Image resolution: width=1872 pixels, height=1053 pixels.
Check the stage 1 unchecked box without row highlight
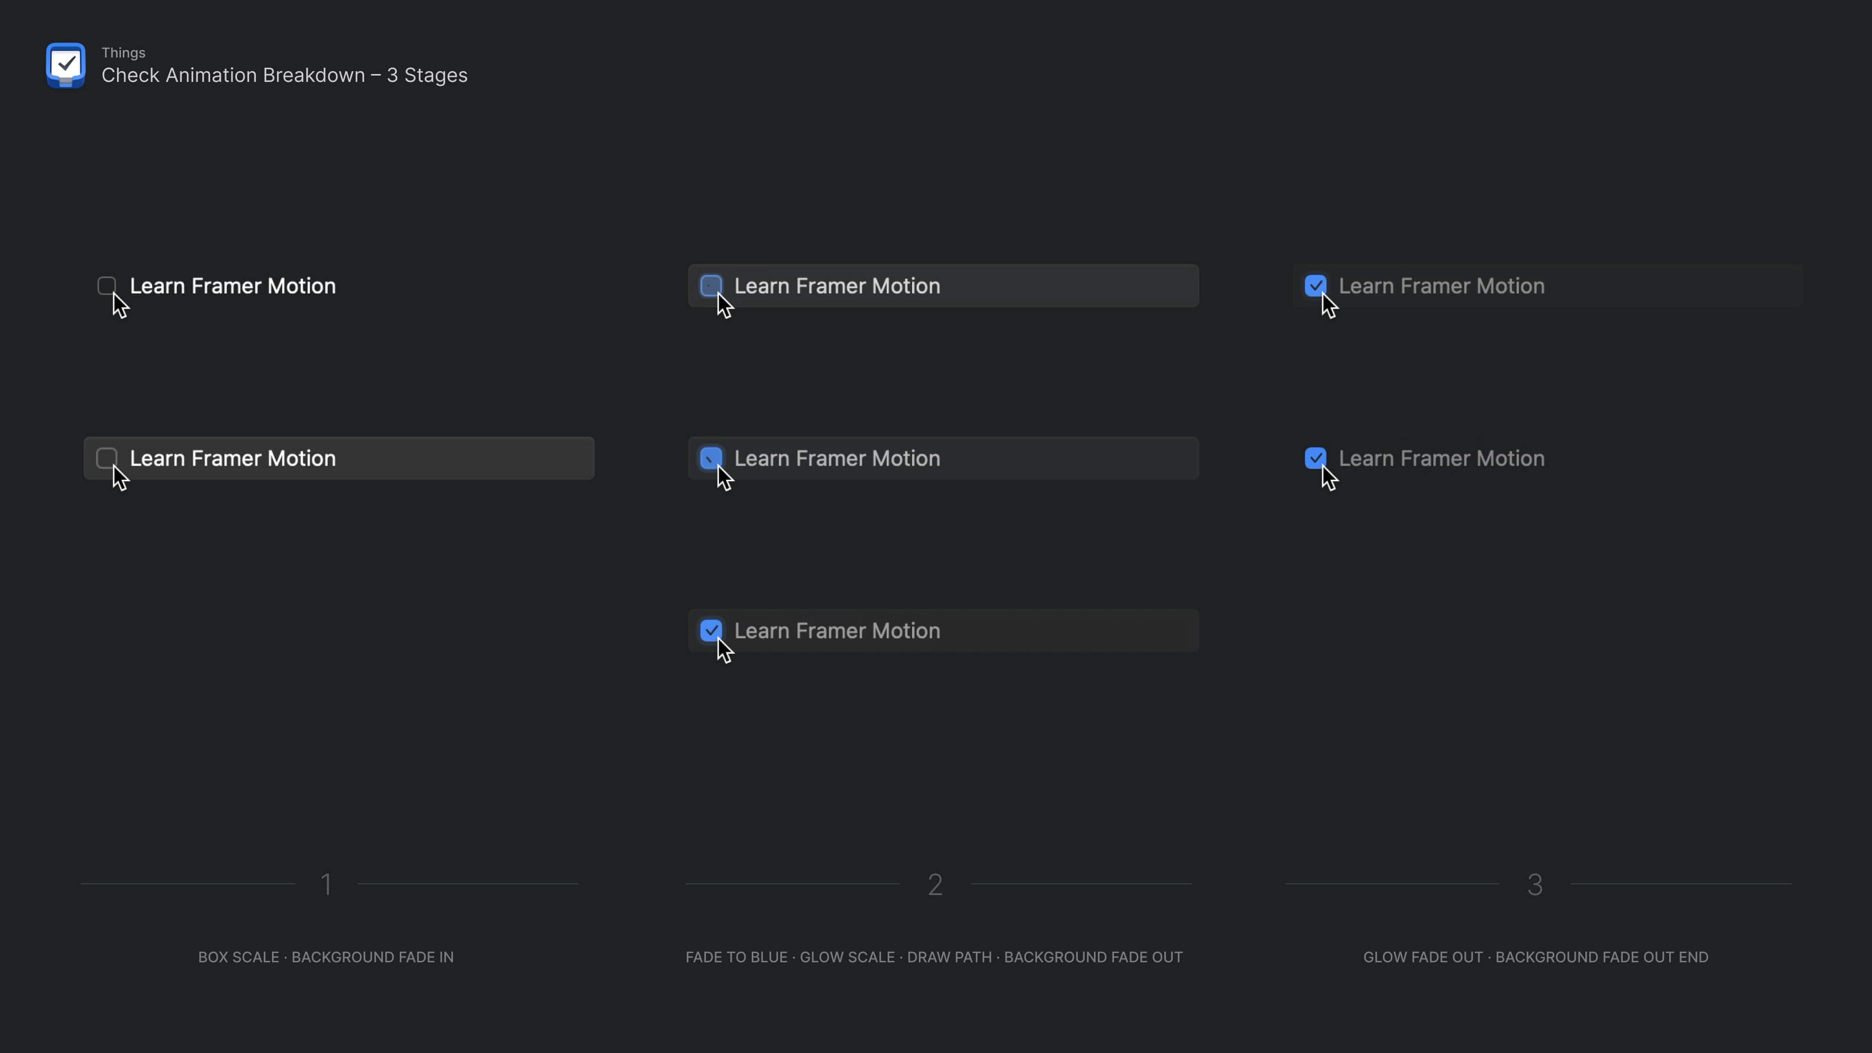click(x=107, y=286)
